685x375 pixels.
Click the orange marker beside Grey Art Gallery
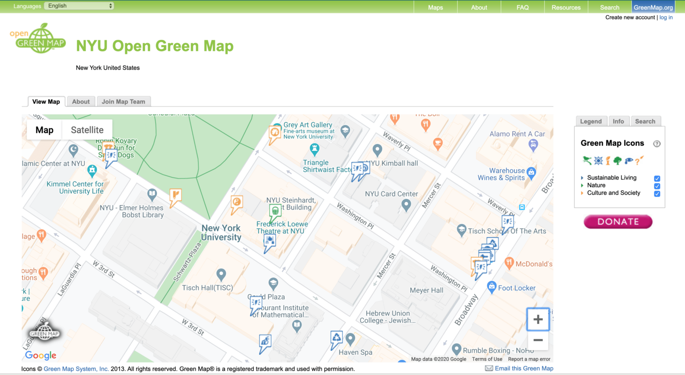275,134
